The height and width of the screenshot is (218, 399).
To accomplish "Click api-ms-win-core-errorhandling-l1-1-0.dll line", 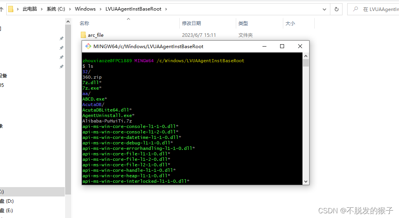I will [138, 148].
